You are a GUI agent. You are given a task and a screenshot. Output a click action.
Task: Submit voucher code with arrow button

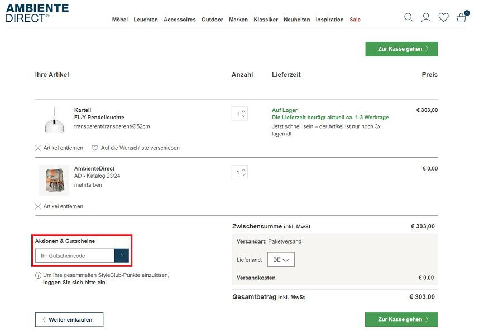122,256
